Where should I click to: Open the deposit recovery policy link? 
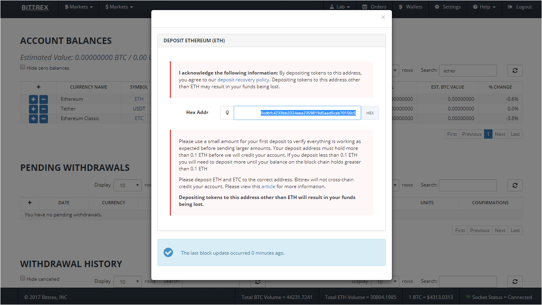[243, 80]
